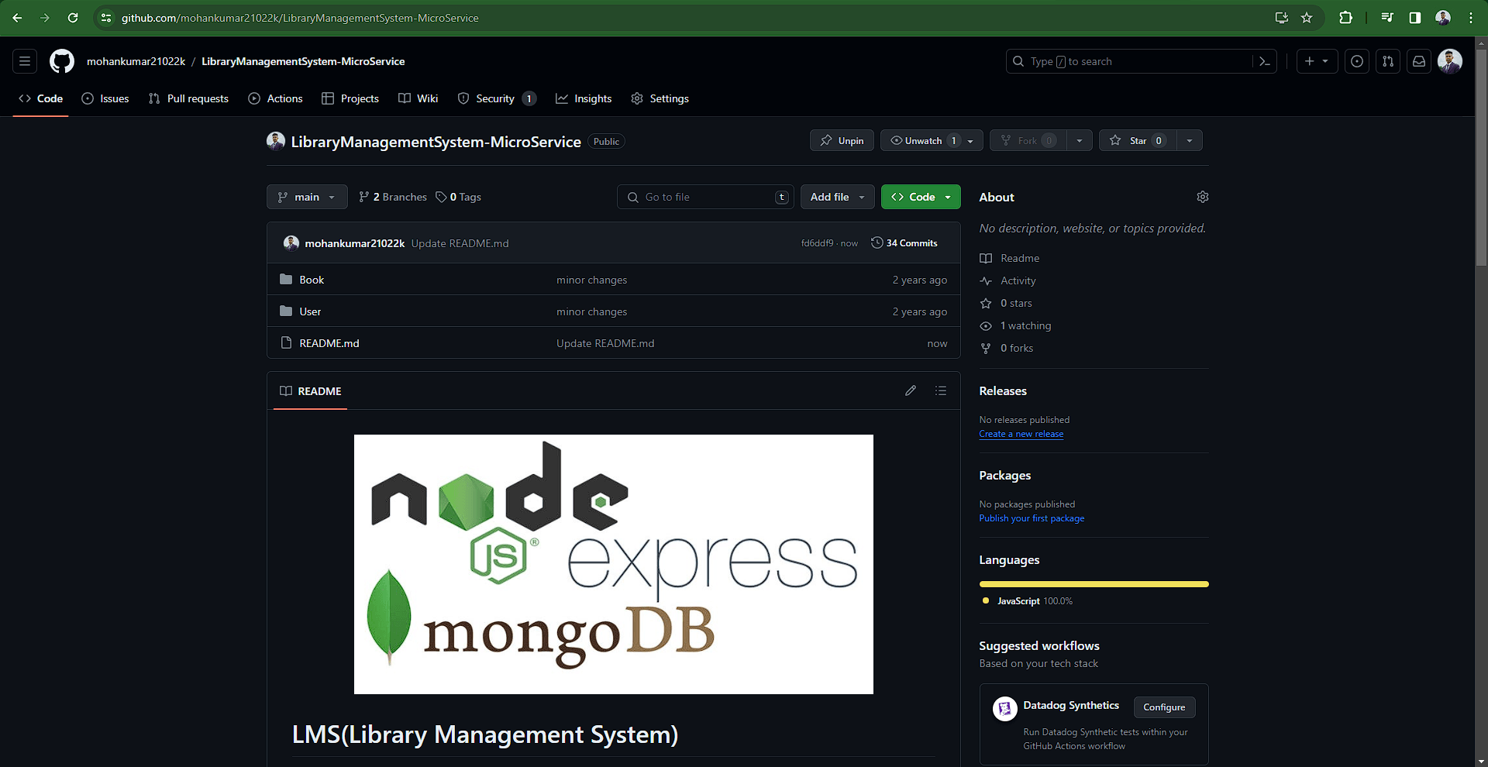Click the About settings gear icon
The height and width of the screenshot is (767, 1488).
1203,197
